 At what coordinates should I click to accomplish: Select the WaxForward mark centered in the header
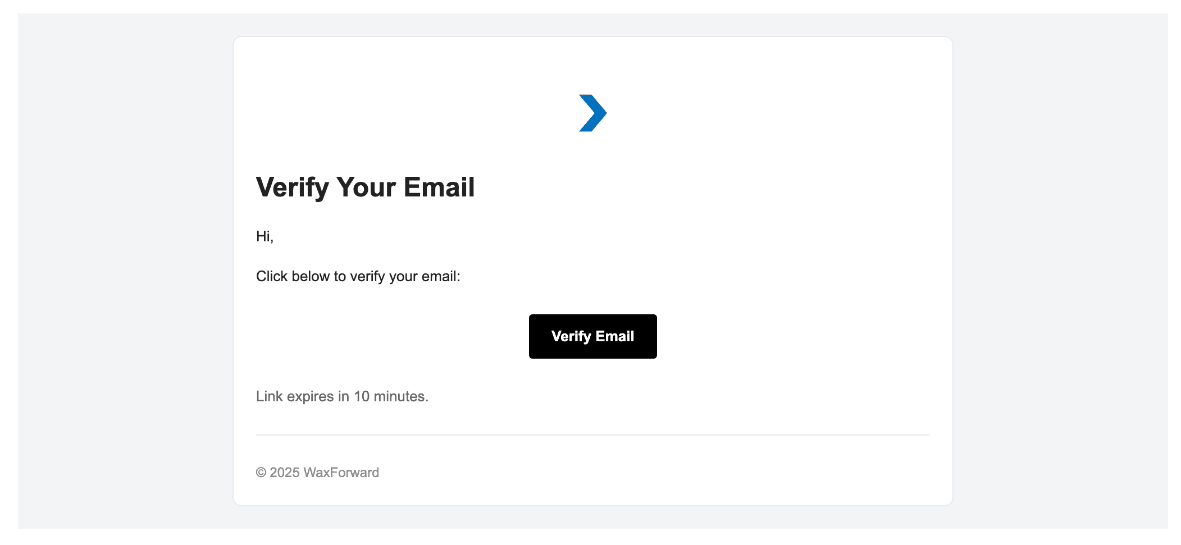[592, 113]
